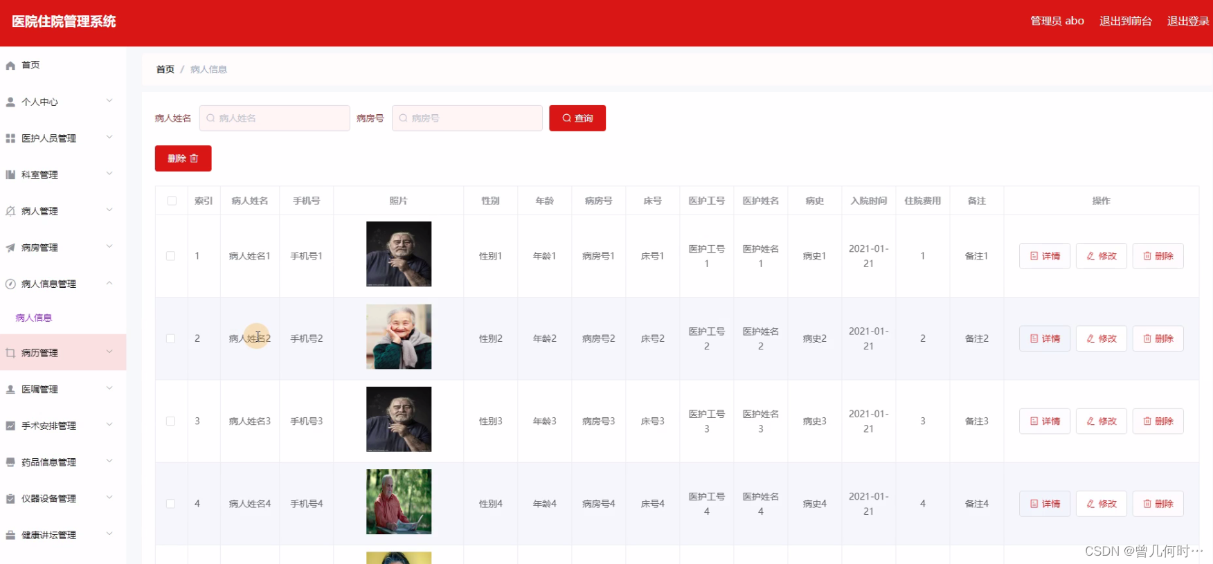1213x564 pixels.
Task: Click the 入院时间 column header
Action: coord(869,201)
